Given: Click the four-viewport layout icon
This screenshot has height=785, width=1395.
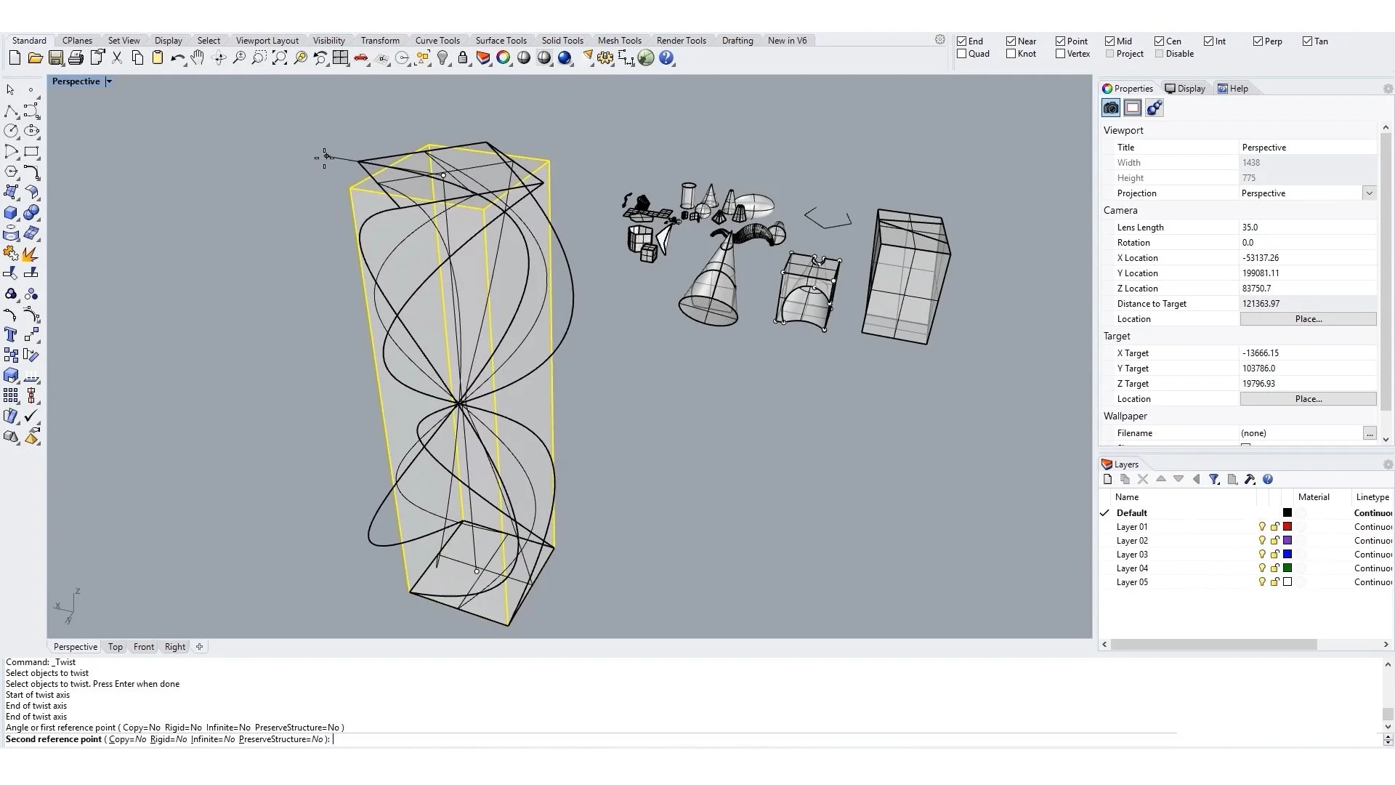Looking at the screenshot, I should [340, 58].
